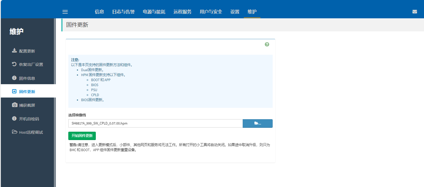Go to the 远程服务 tab
424x187 pixels.
pyautogui.click(x=182, y=12)
